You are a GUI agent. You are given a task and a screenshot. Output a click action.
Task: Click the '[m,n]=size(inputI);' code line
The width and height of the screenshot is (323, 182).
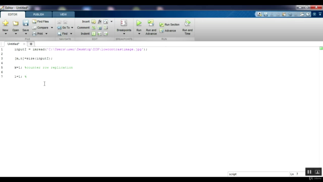coord(33,59)
